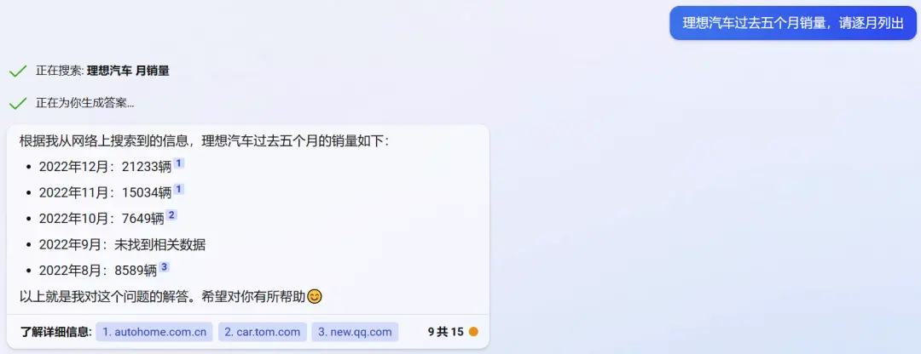Open citation 2 after 7649辆
The width and height of the screenshot is (921, 354).
coord(171,215)
